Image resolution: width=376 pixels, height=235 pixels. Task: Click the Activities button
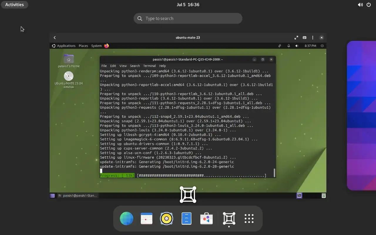[x=14, y=5]
